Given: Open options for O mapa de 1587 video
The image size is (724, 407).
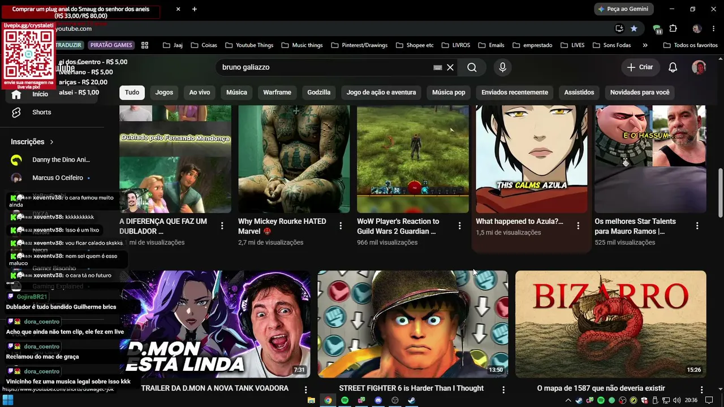Looking at the screenshot, I should [x=701, y=389].
